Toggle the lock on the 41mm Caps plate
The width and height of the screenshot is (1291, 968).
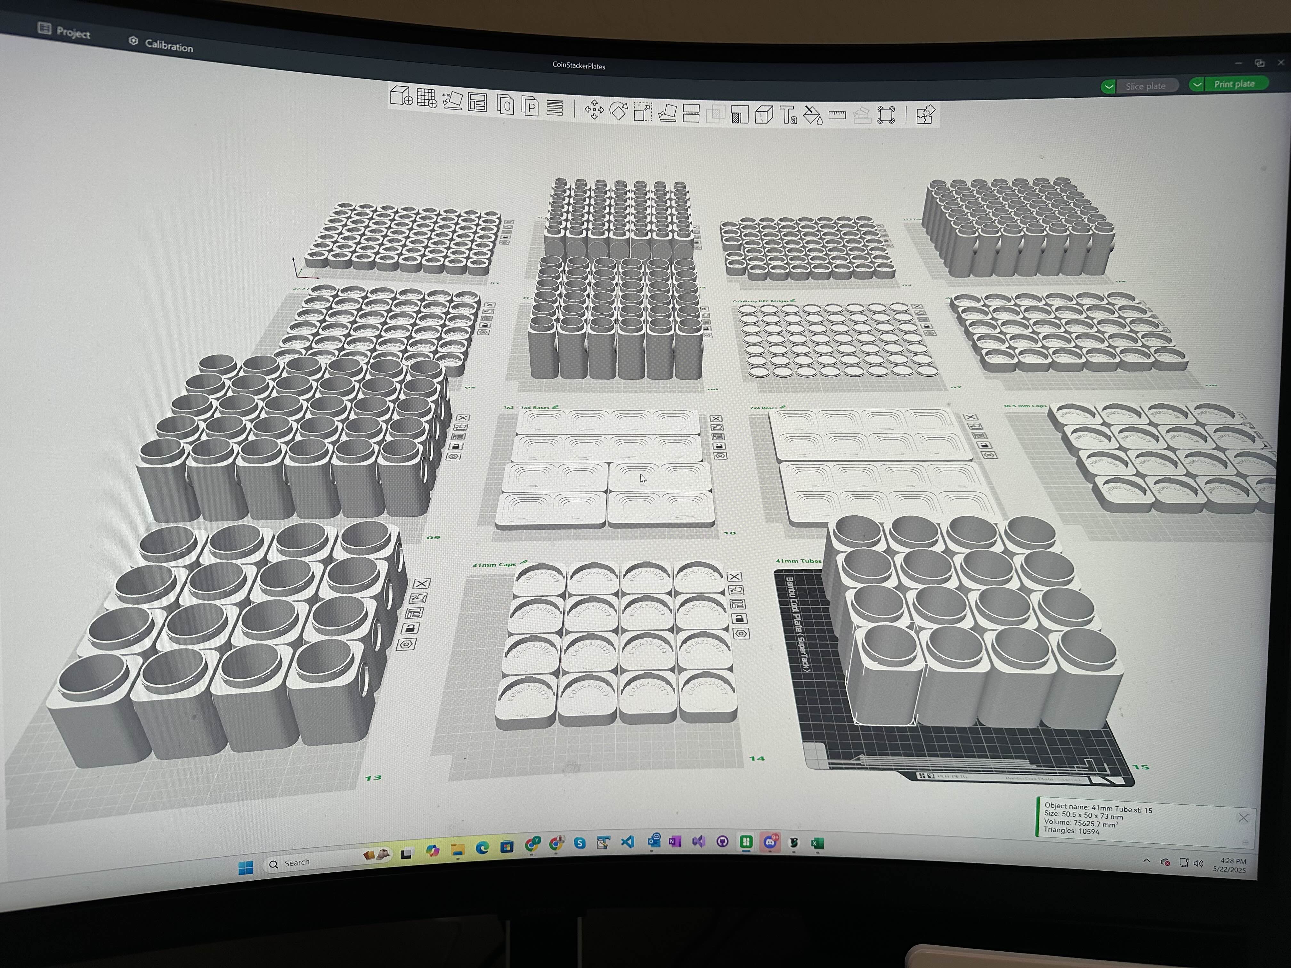(x=739, y=618)
